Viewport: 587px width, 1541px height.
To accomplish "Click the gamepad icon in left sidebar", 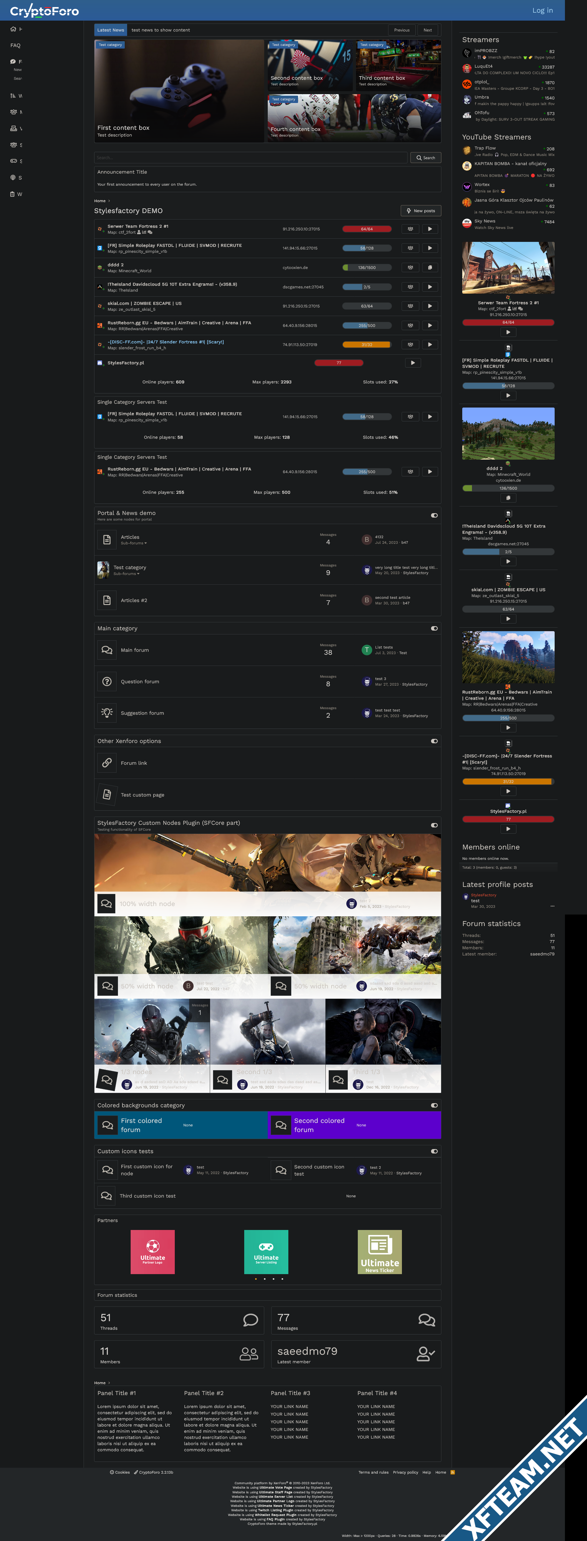I will pos(13,161).
